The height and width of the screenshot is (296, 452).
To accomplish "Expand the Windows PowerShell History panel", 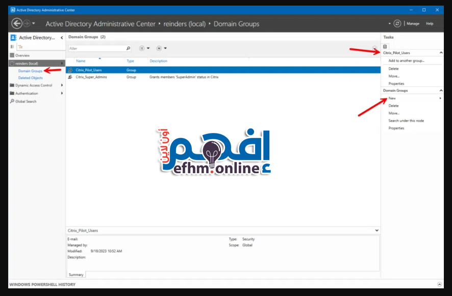I will (x=439, y=284).
